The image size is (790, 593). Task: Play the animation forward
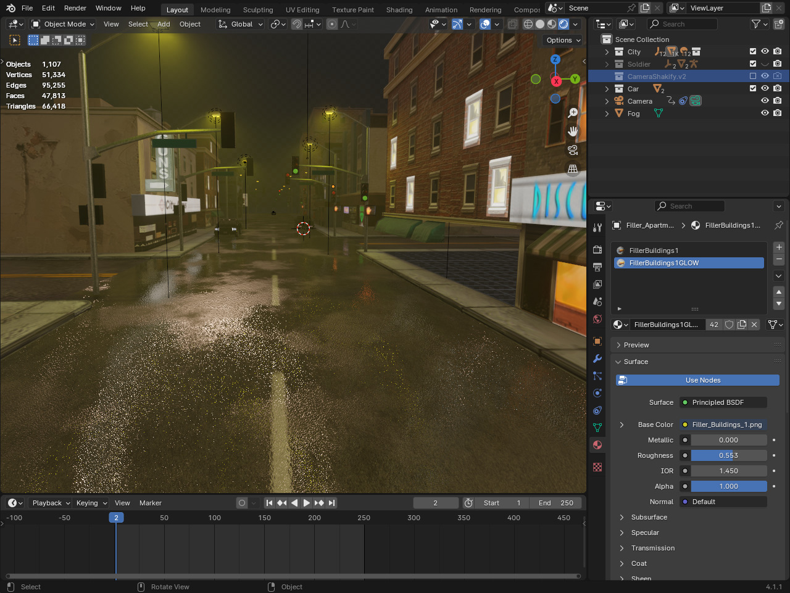(307, 503)
